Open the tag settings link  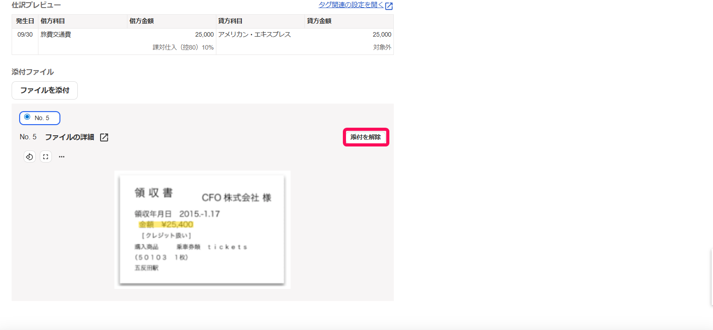pyautogui.click(x=351, y=5)
